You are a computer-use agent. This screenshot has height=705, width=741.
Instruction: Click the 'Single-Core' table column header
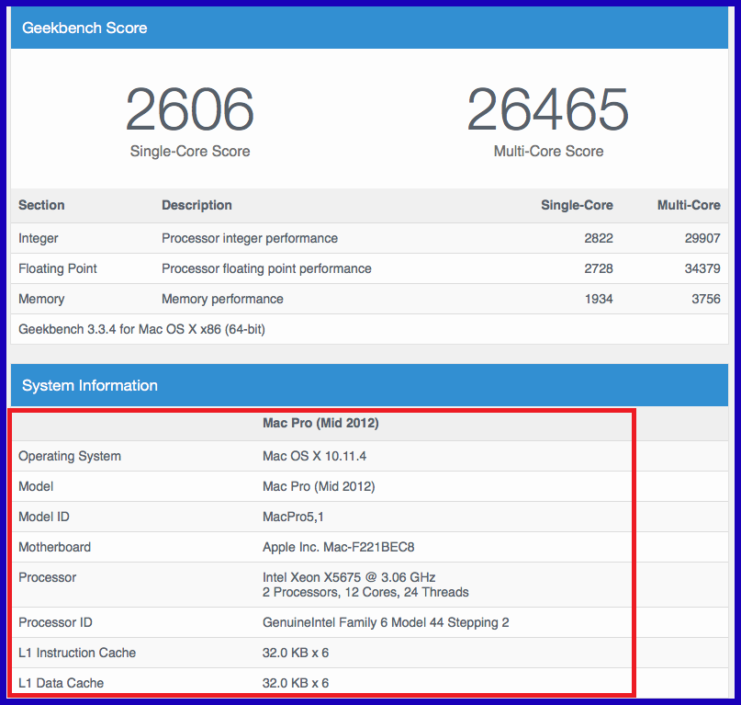pyautogui.click(x=577, y=205)
